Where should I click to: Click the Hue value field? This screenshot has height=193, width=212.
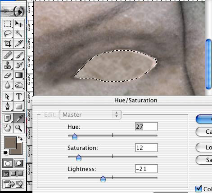pos(146,127)
